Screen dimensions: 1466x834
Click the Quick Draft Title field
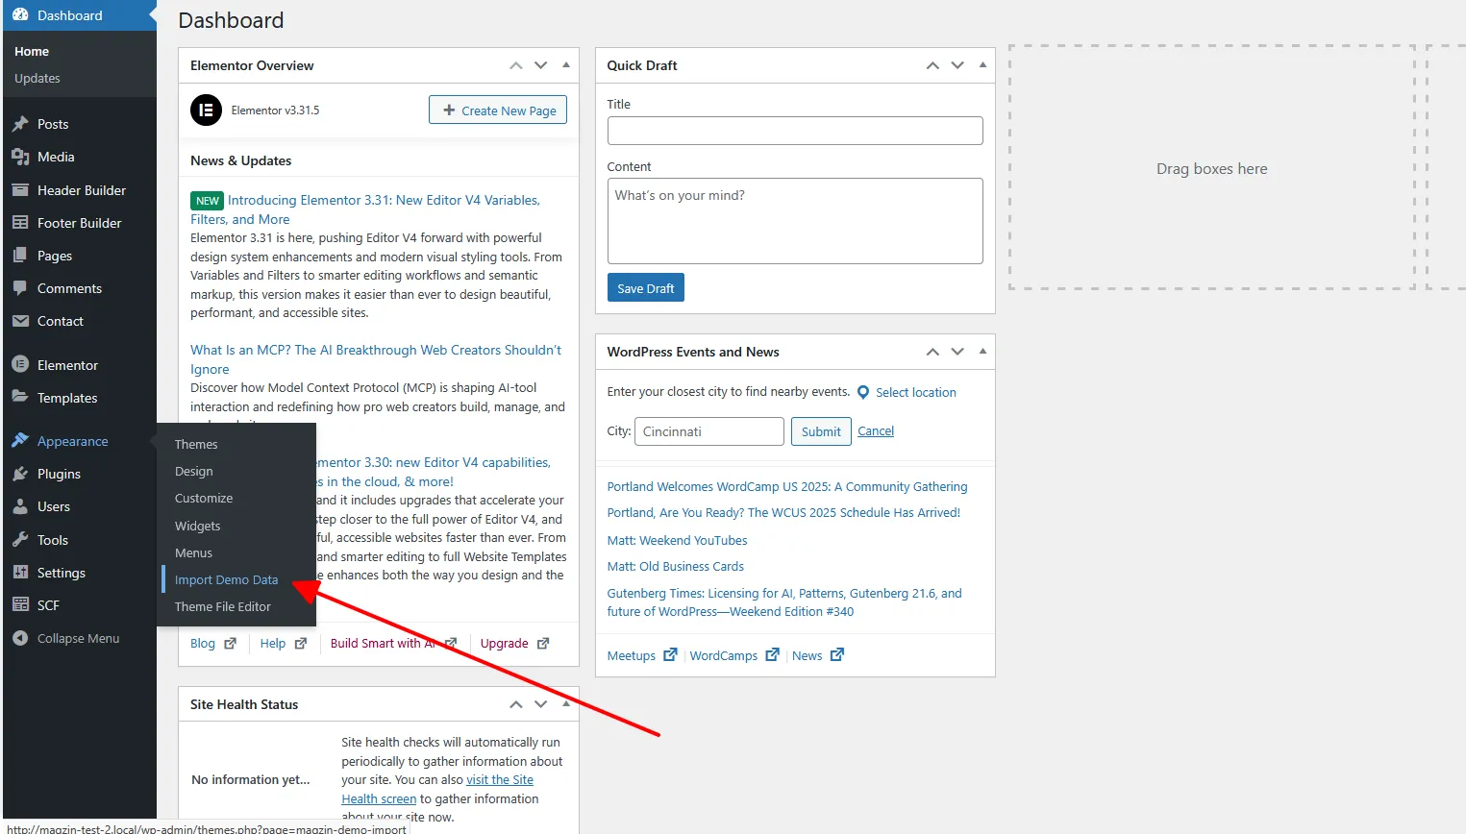pyautogui.click(x=795, y=131)
